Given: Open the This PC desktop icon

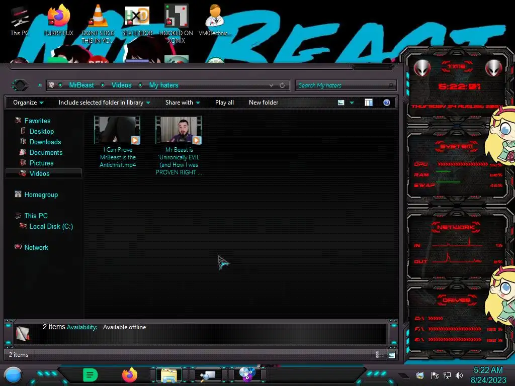Looking at the screenshot, I should 20,21.
